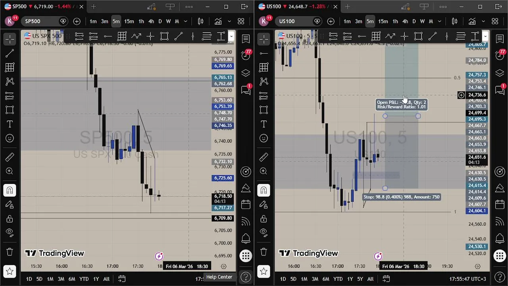Viewport: 508px width, 286px height.
Task: Select ruler measure tool in SP500 sidebar
Action: coord(10,157)
